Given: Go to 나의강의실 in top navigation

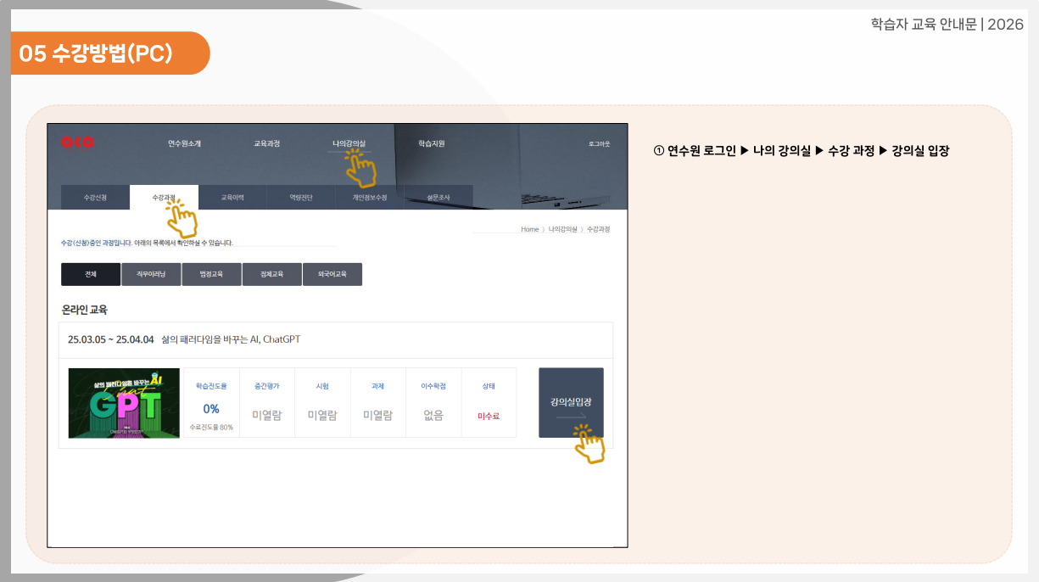Looking at the screenshot, I should [x=349, y=143].
